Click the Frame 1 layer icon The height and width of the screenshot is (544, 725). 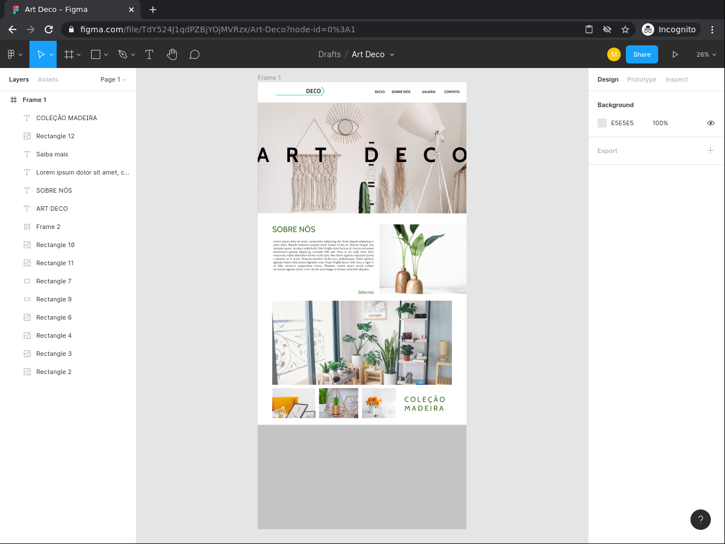coord(14,100)
